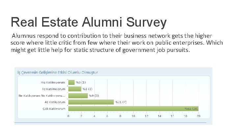Viewport: 237px width, 133px height.
Task: Click the 'Ne Katılıyorum Ne Katılmıyoru...' label
Action: pyautogui.click(x=42, y=96)
